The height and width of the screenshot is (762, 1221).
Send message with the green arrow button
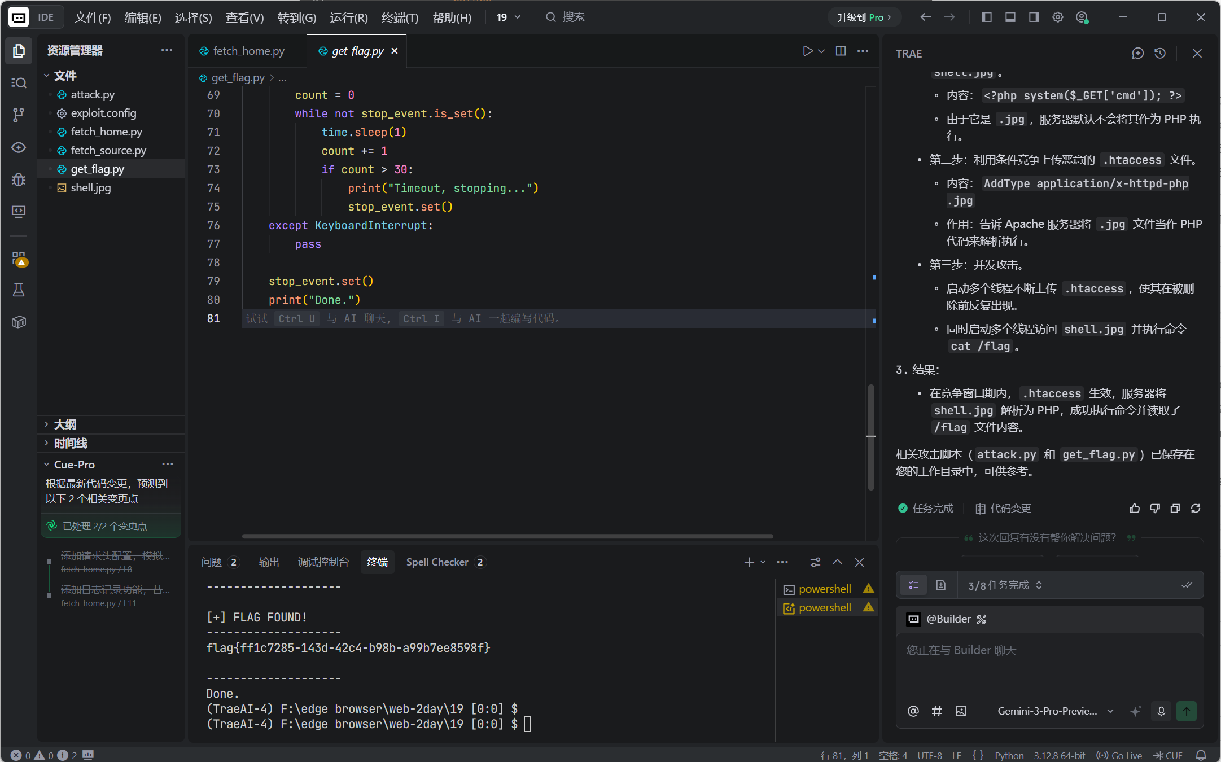(1187, 711)
